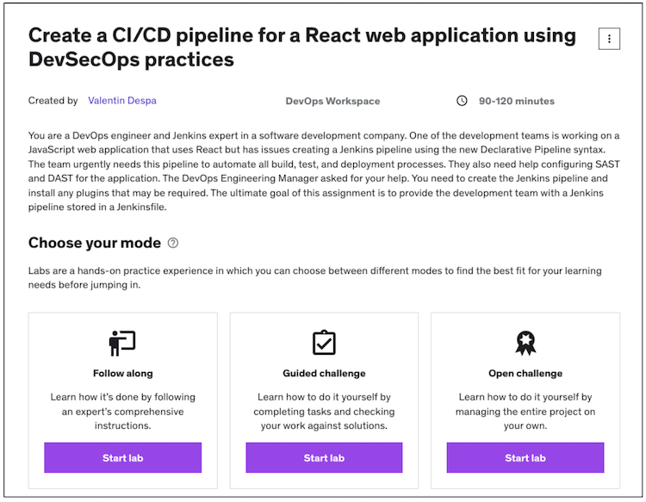Select the Guided challenge mode card
Image resolution: width=646 pixels, height=502 pixels.
coord(324,405)
